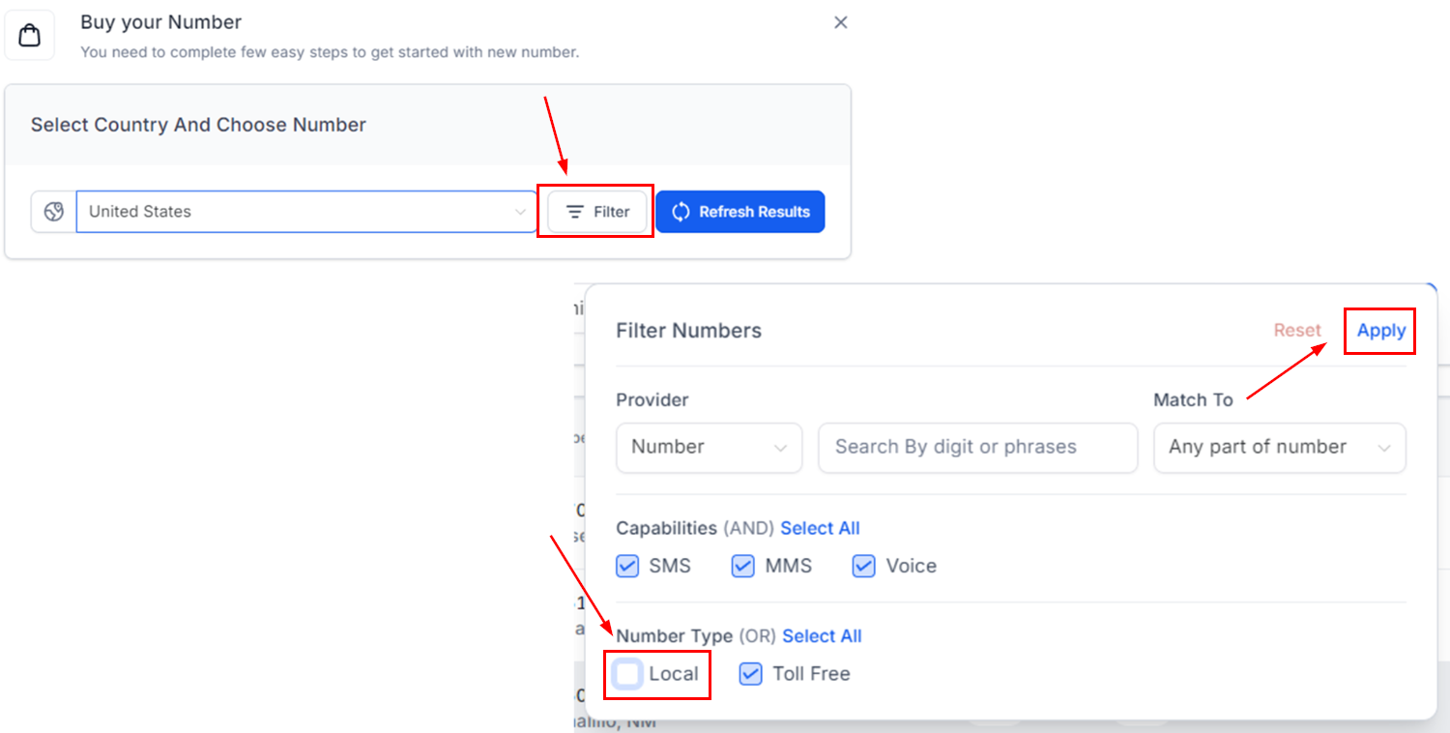
Task: Click Refresh Results button
Action: click(x=740, y=212)
